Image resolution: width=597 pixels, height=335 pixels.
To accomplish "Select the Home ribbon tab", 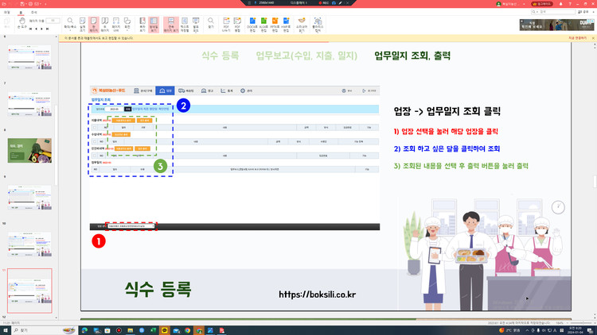I will click(21, 12).
